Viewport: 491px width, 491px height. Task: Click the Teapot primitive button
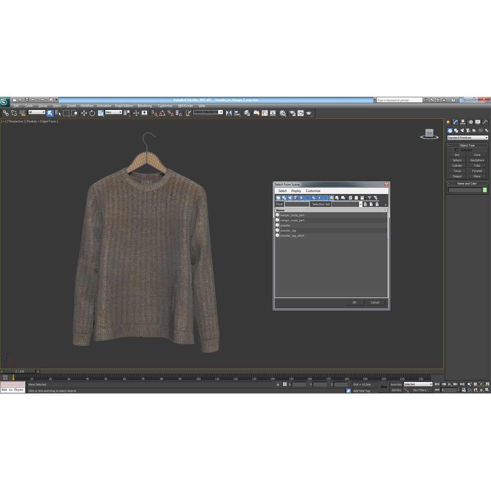tap(457, 176)
